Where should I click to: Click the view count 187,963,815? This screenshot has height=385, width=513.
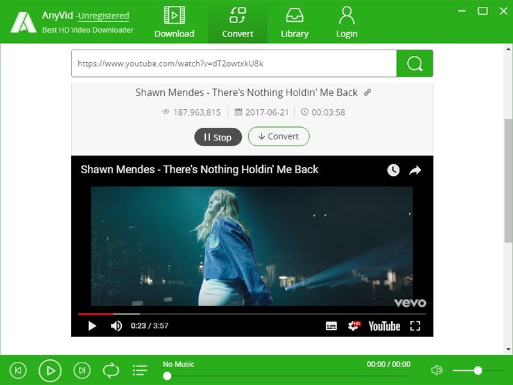coord(197,112)
